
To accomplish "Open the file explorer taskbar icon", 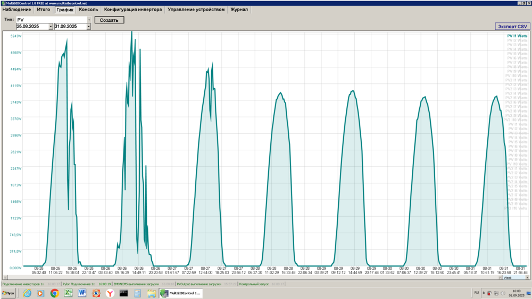I will click(x=151, y=293).
